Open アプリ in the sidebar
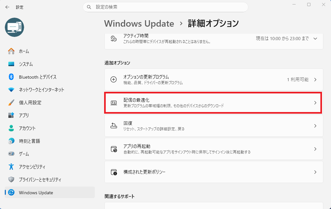The width and height of the screenshot is (331, 209). pos(50,115)
